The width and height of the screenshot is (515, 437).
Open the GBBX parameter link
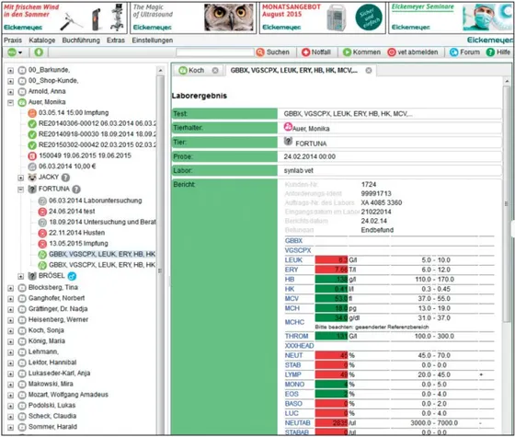(293, 241)
